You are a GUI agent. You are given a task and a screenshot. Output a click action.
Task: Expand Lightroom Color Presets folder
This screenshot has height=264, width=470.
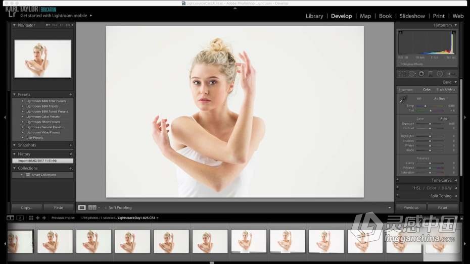(23, 117)
